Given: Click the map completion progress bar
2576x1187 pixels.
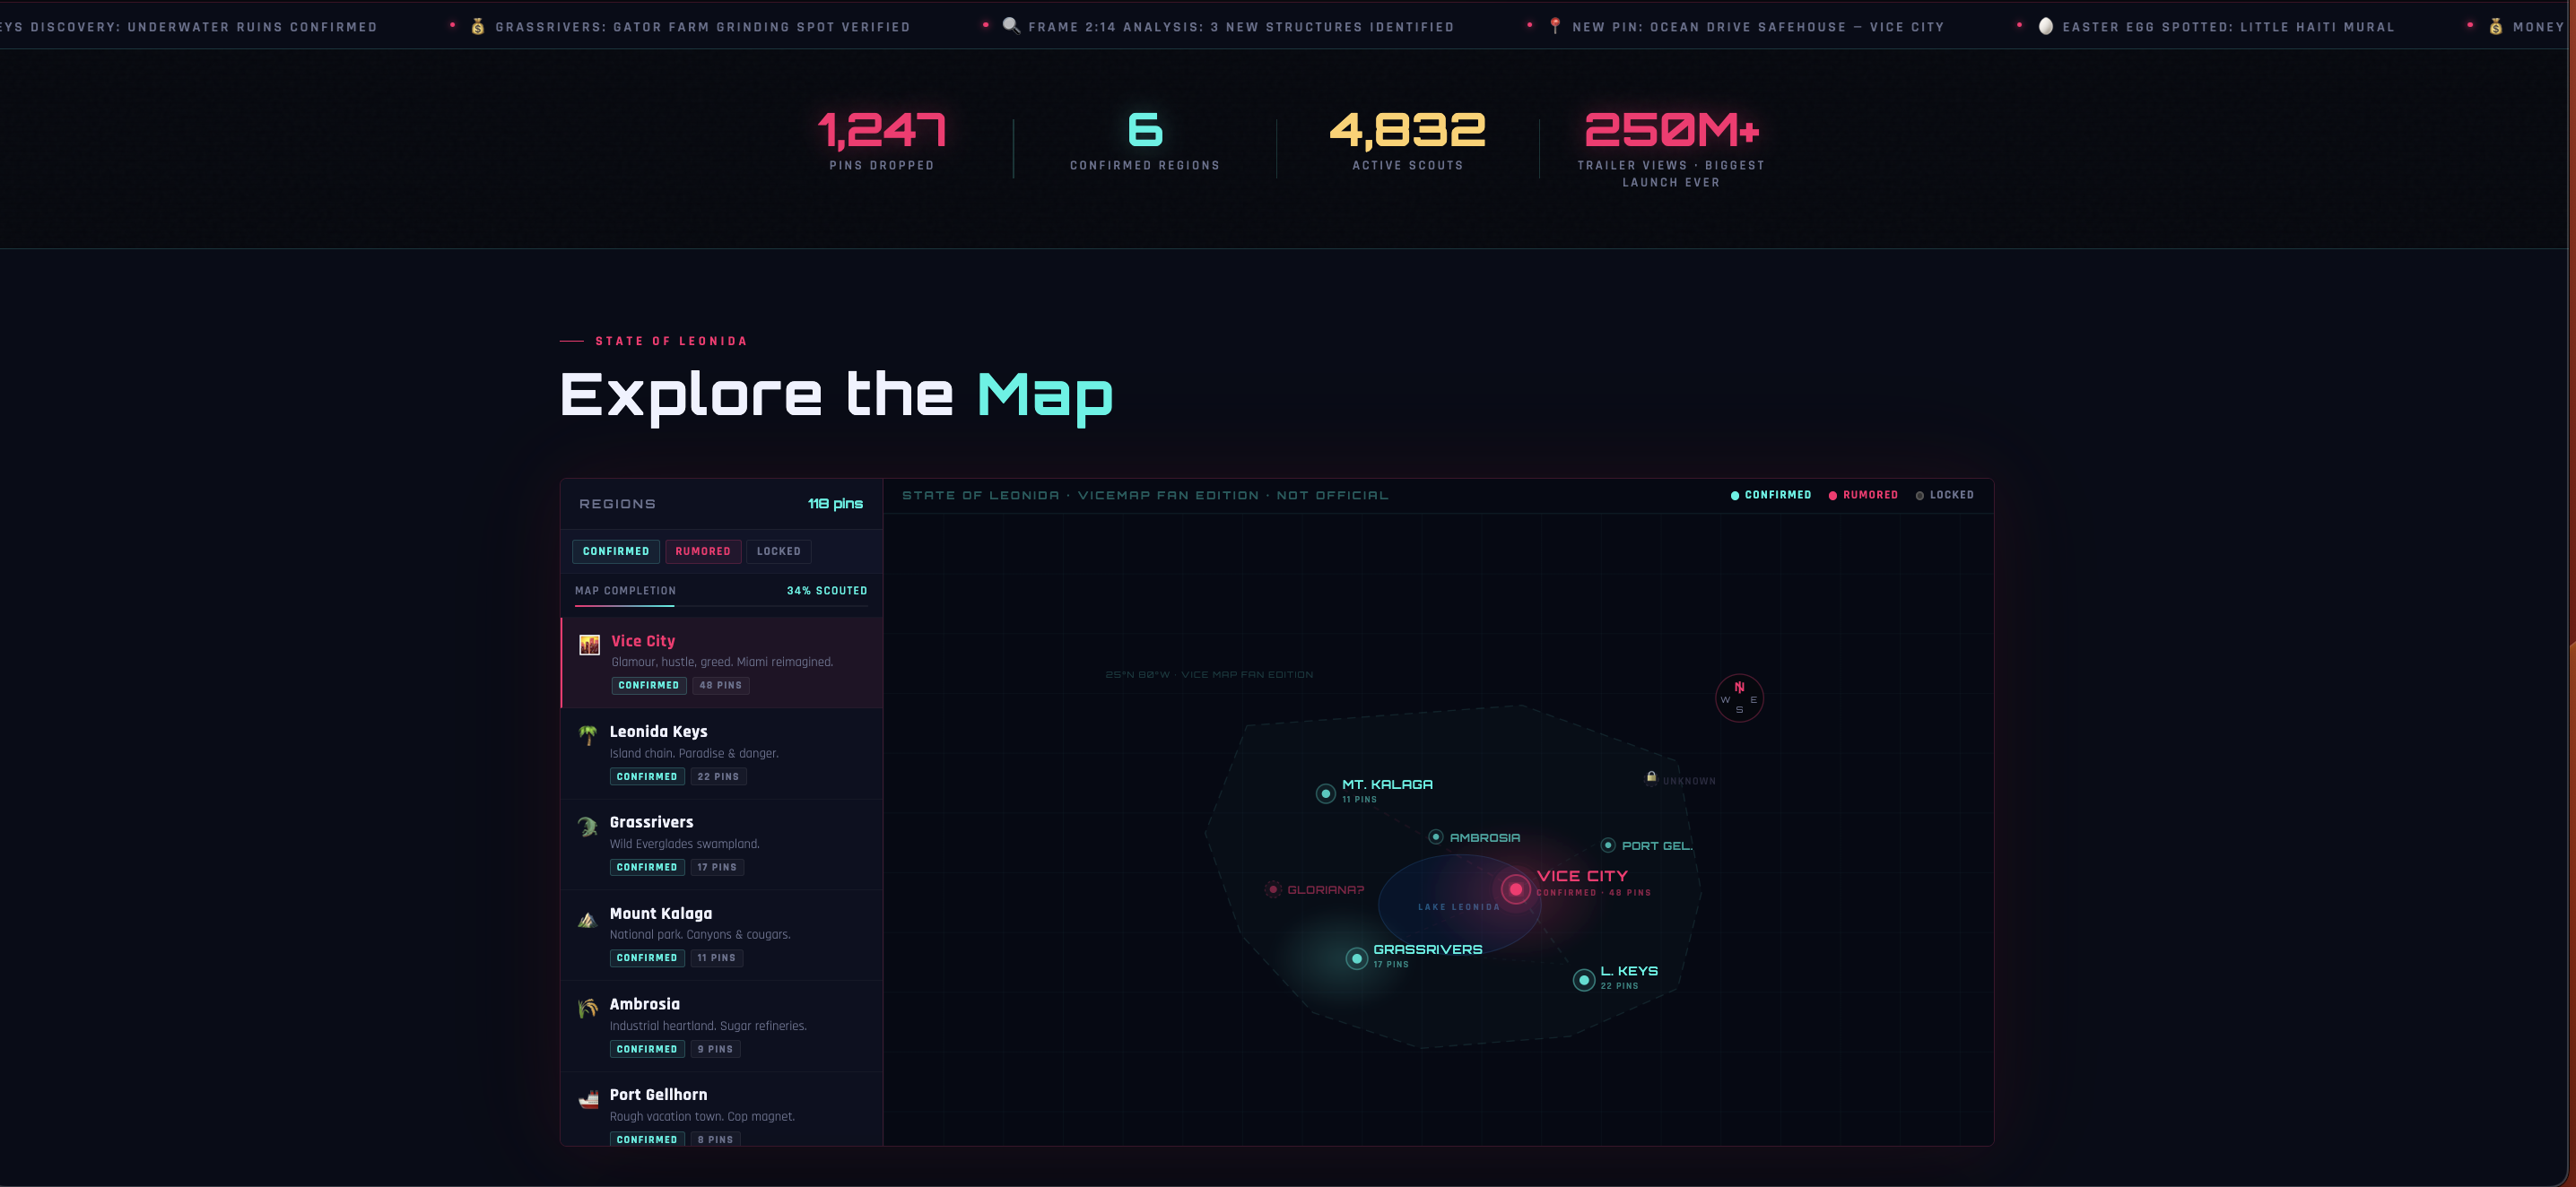Looking at the screenshot, I should coord(721,605).
